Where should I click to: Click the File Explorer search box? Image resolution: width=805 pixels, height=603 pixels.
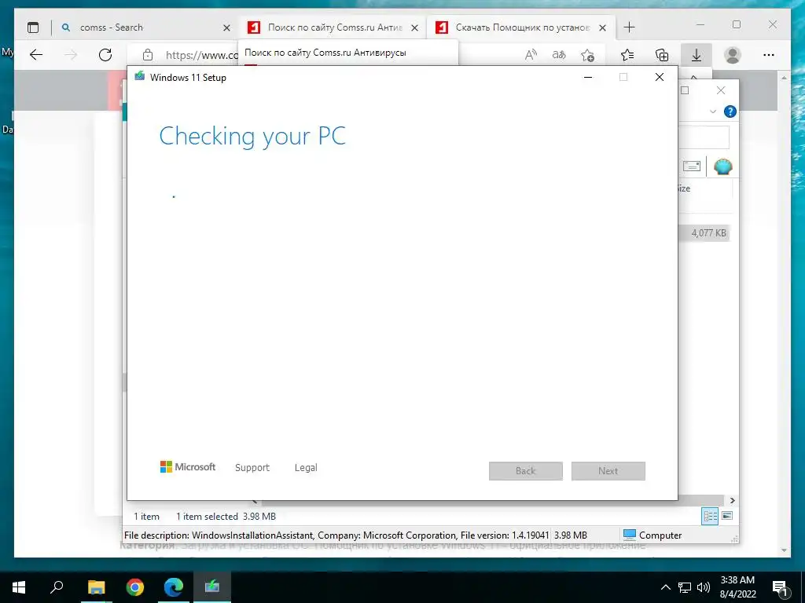pyautogui.click(x=704, y=137)
